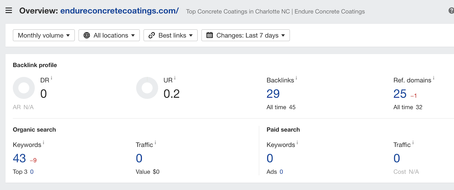Click the UR donut chart
Viewport: 454px width, 190px height.
(147, 88)
